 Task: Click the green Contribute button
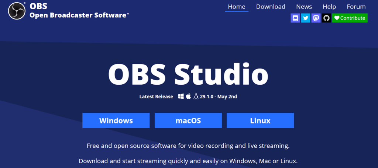350,18
